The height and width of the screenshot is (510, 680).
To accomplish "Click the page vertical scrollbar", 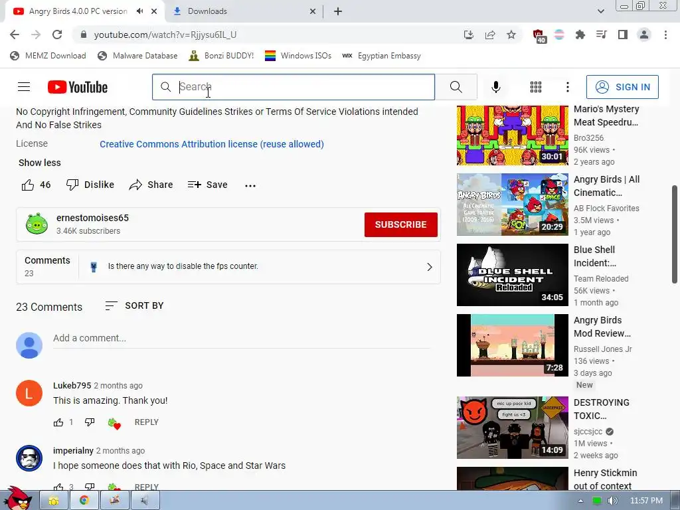I will [675, 234].
